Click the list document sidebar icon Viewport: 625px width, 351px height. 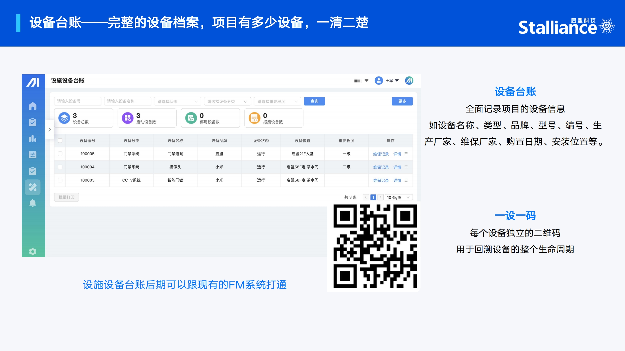(32, 155)
